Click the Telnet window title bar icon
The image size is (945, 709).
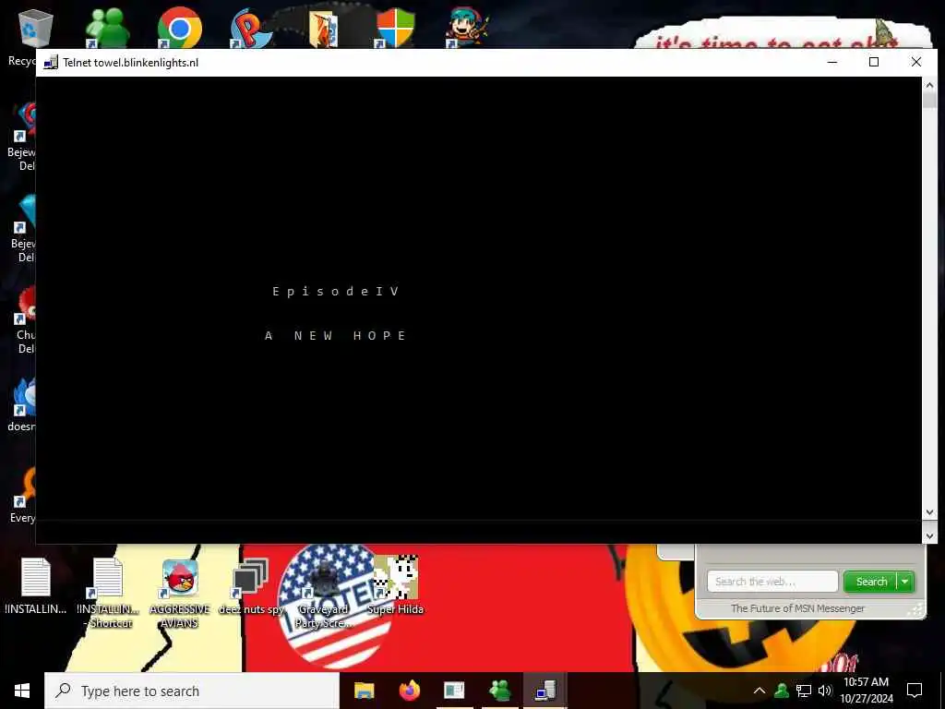(51, 62)
